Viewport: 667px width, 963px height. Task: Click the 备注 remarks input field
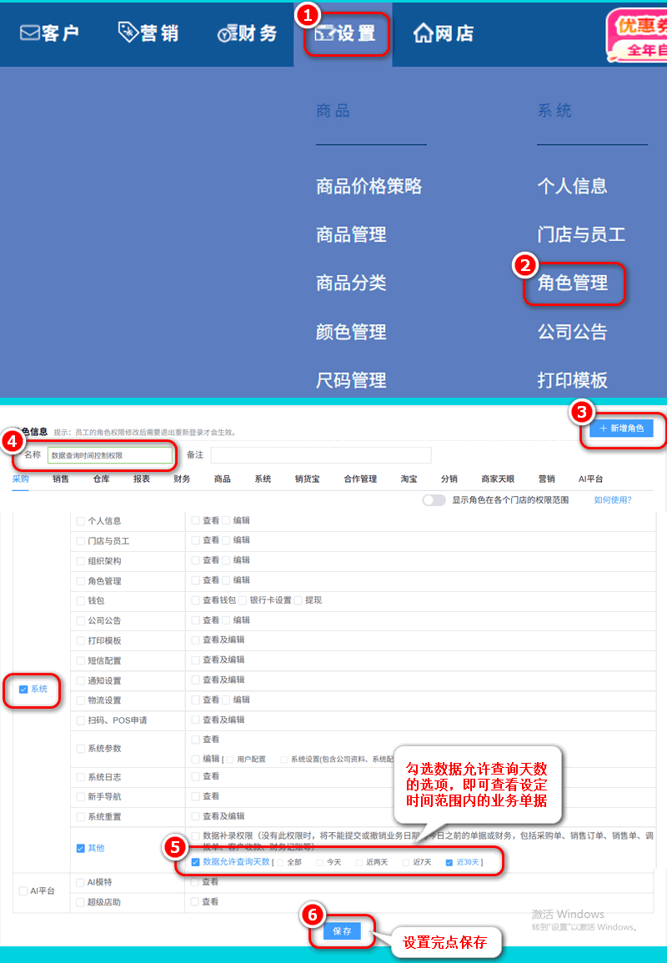tap(320, 455)
